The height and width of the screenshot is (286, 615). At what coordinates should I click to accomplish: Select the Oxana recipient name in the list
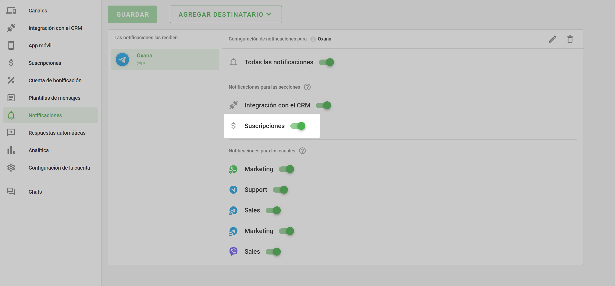point(144,56)
